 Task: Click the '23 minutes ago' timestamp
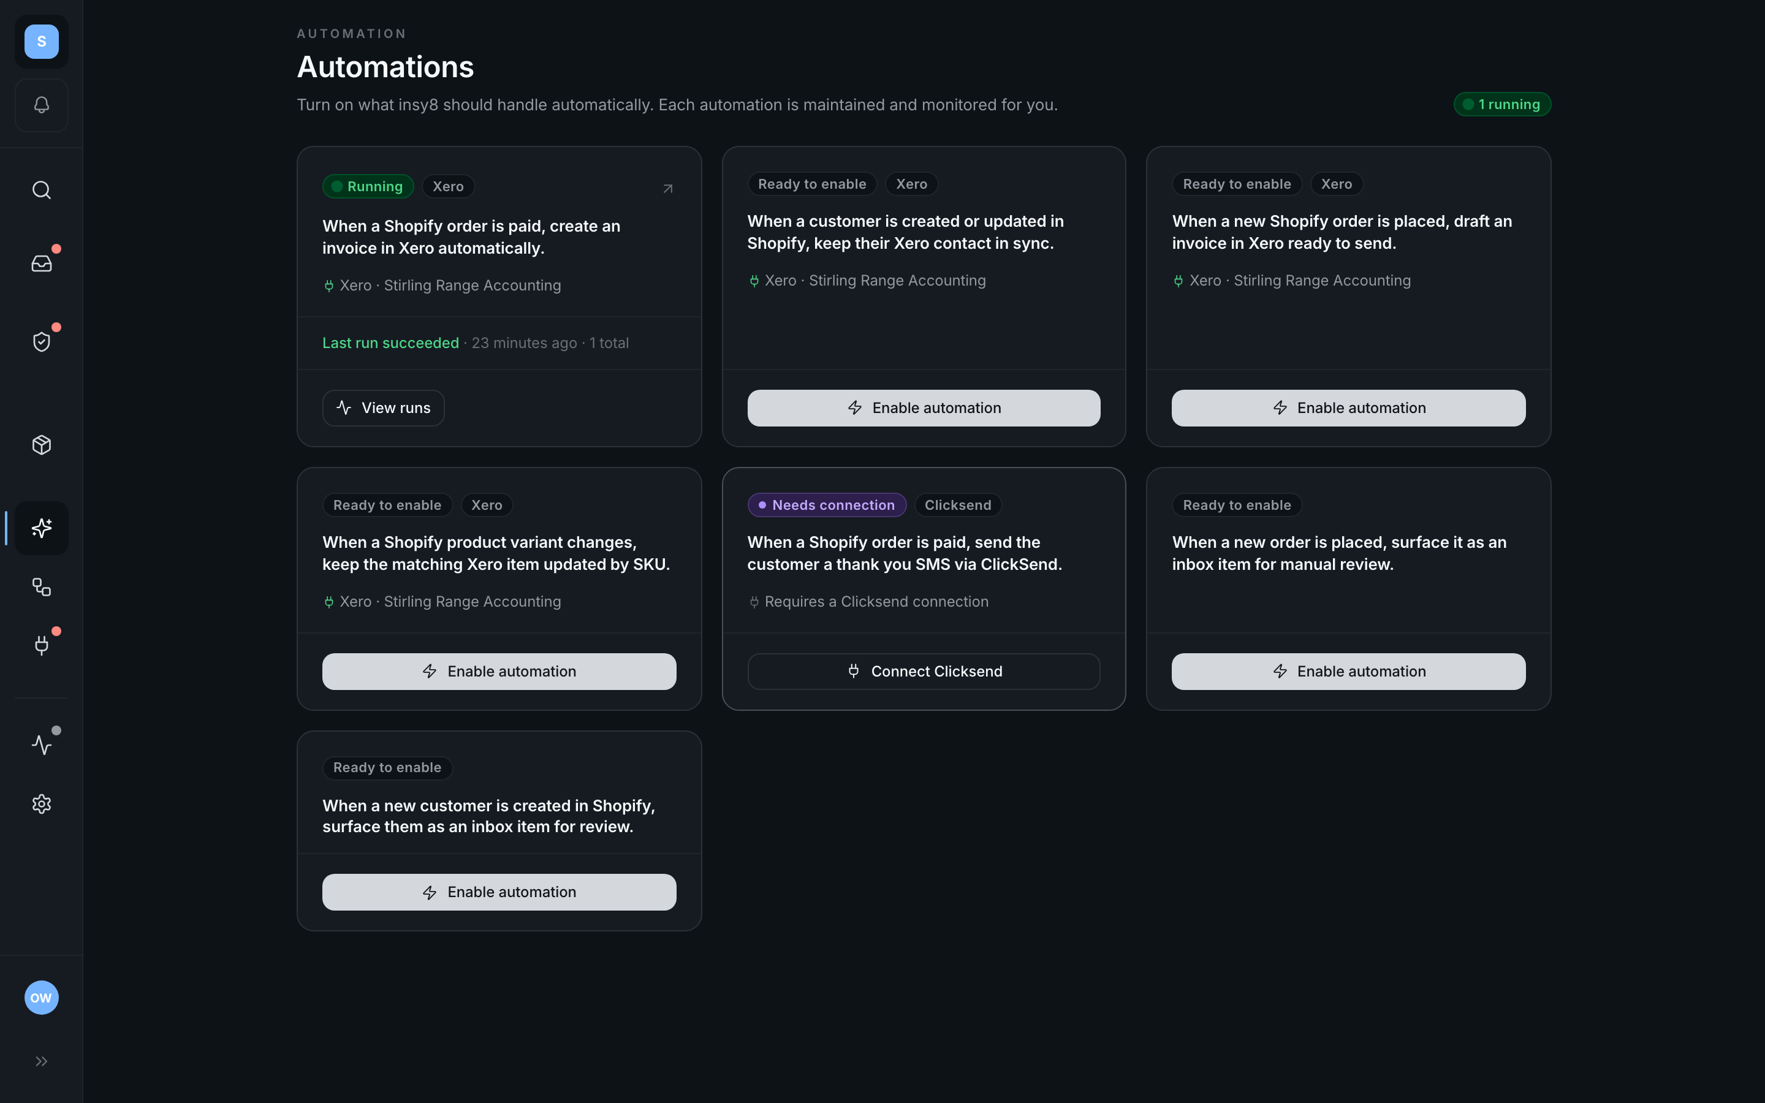click(523, 343)
